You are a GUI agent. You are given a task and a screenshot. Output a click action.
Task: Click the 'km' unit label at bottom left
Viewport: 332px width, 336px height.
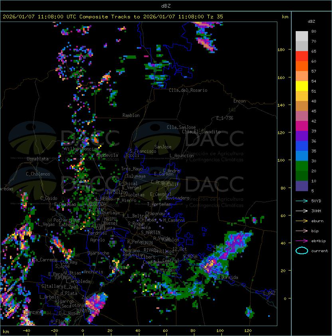coord(6,332)
